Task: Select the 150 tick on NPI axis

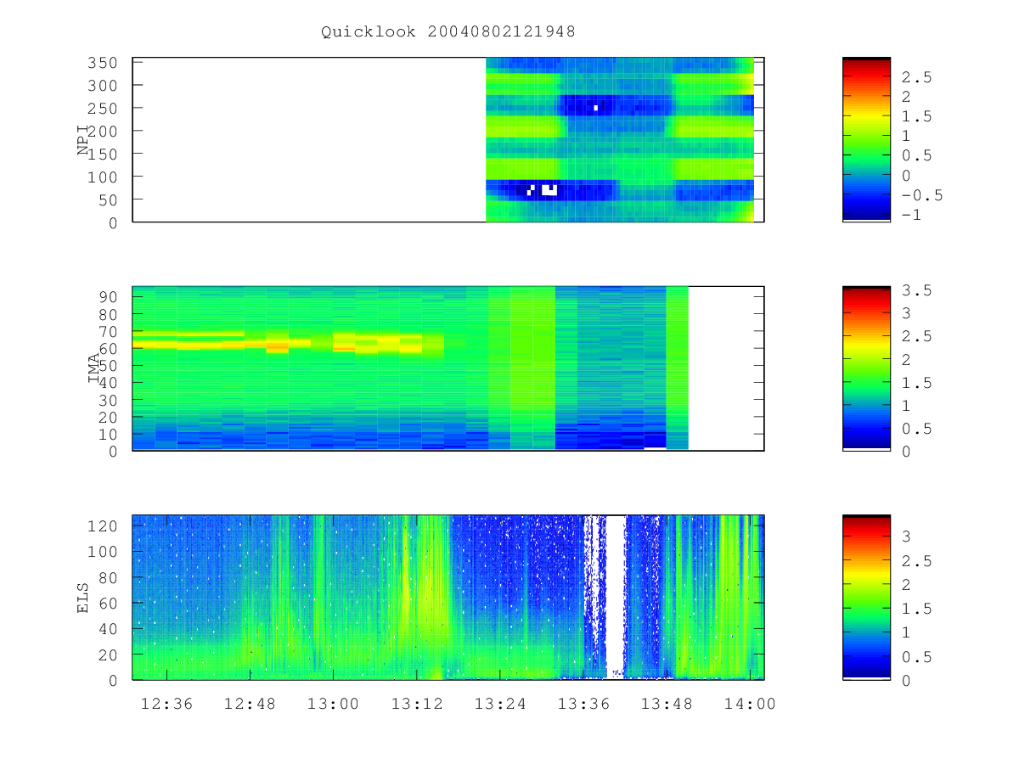Action: pos(104,154)
